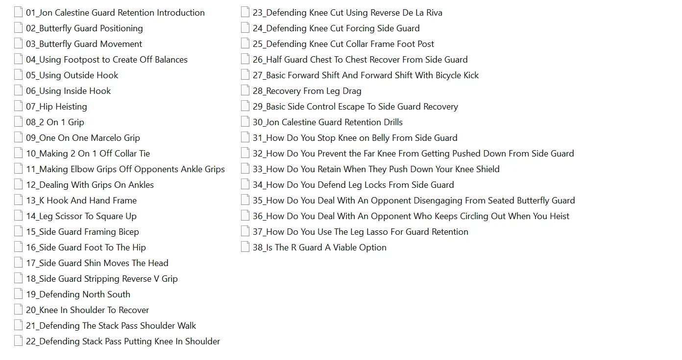682x360 pixels.
Task: Click file icon next to 13_K Hook And Hand Frame
Action: click(19, 201)
